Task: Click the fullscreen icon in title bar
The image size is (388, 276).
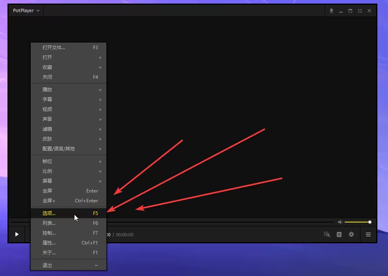Action: coord(360,11)
